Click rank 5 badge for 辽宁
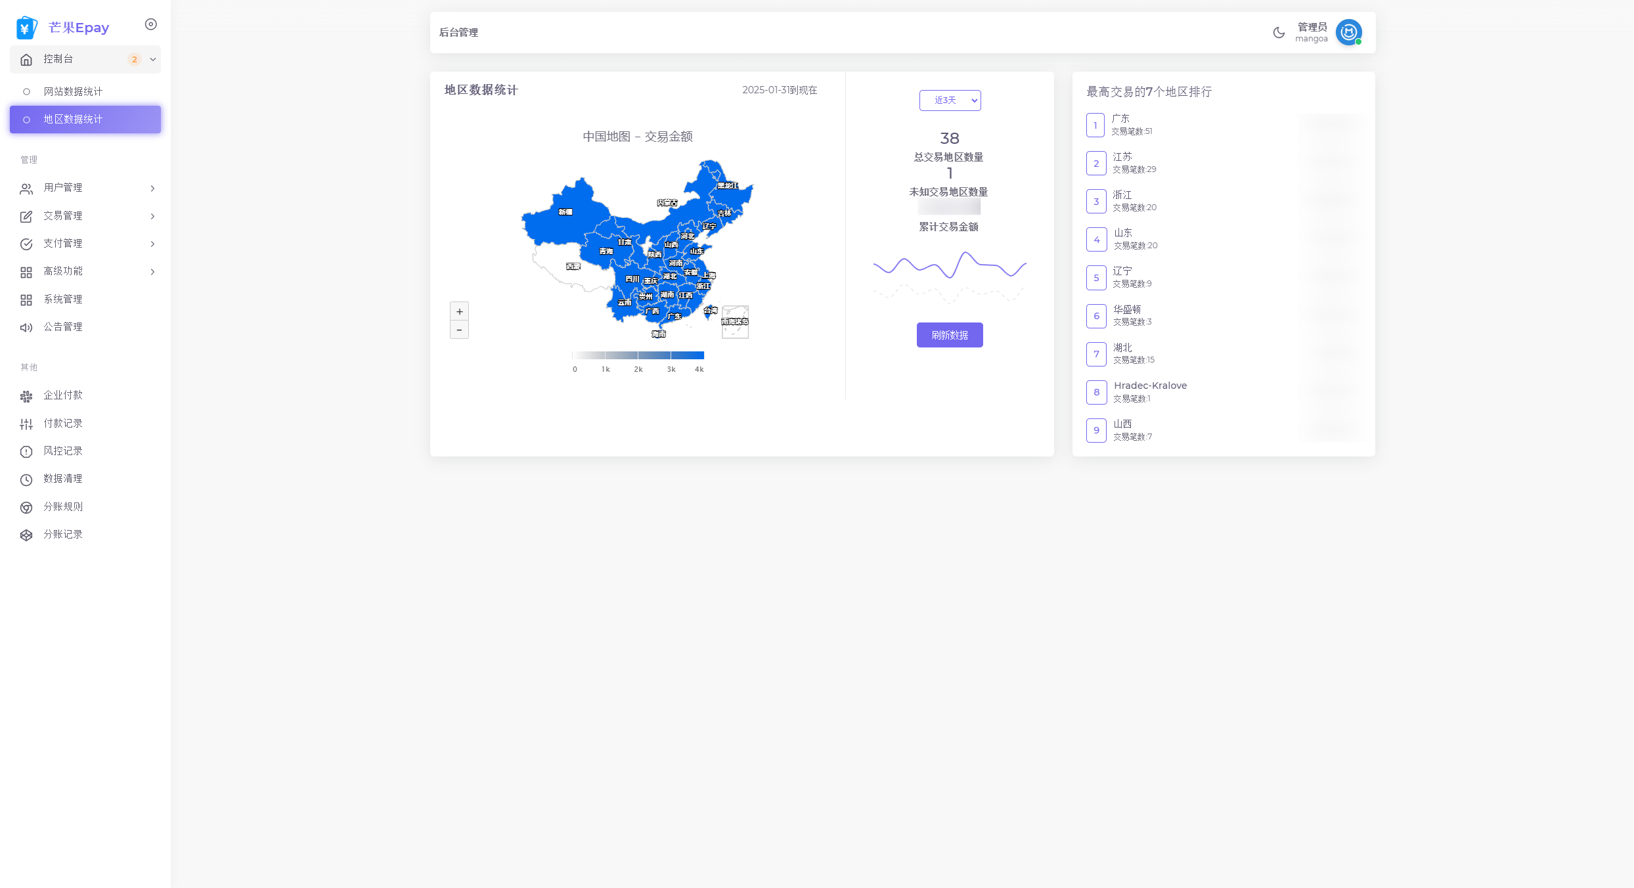This screenshot has height=888, width=1634. [1095, 278]
